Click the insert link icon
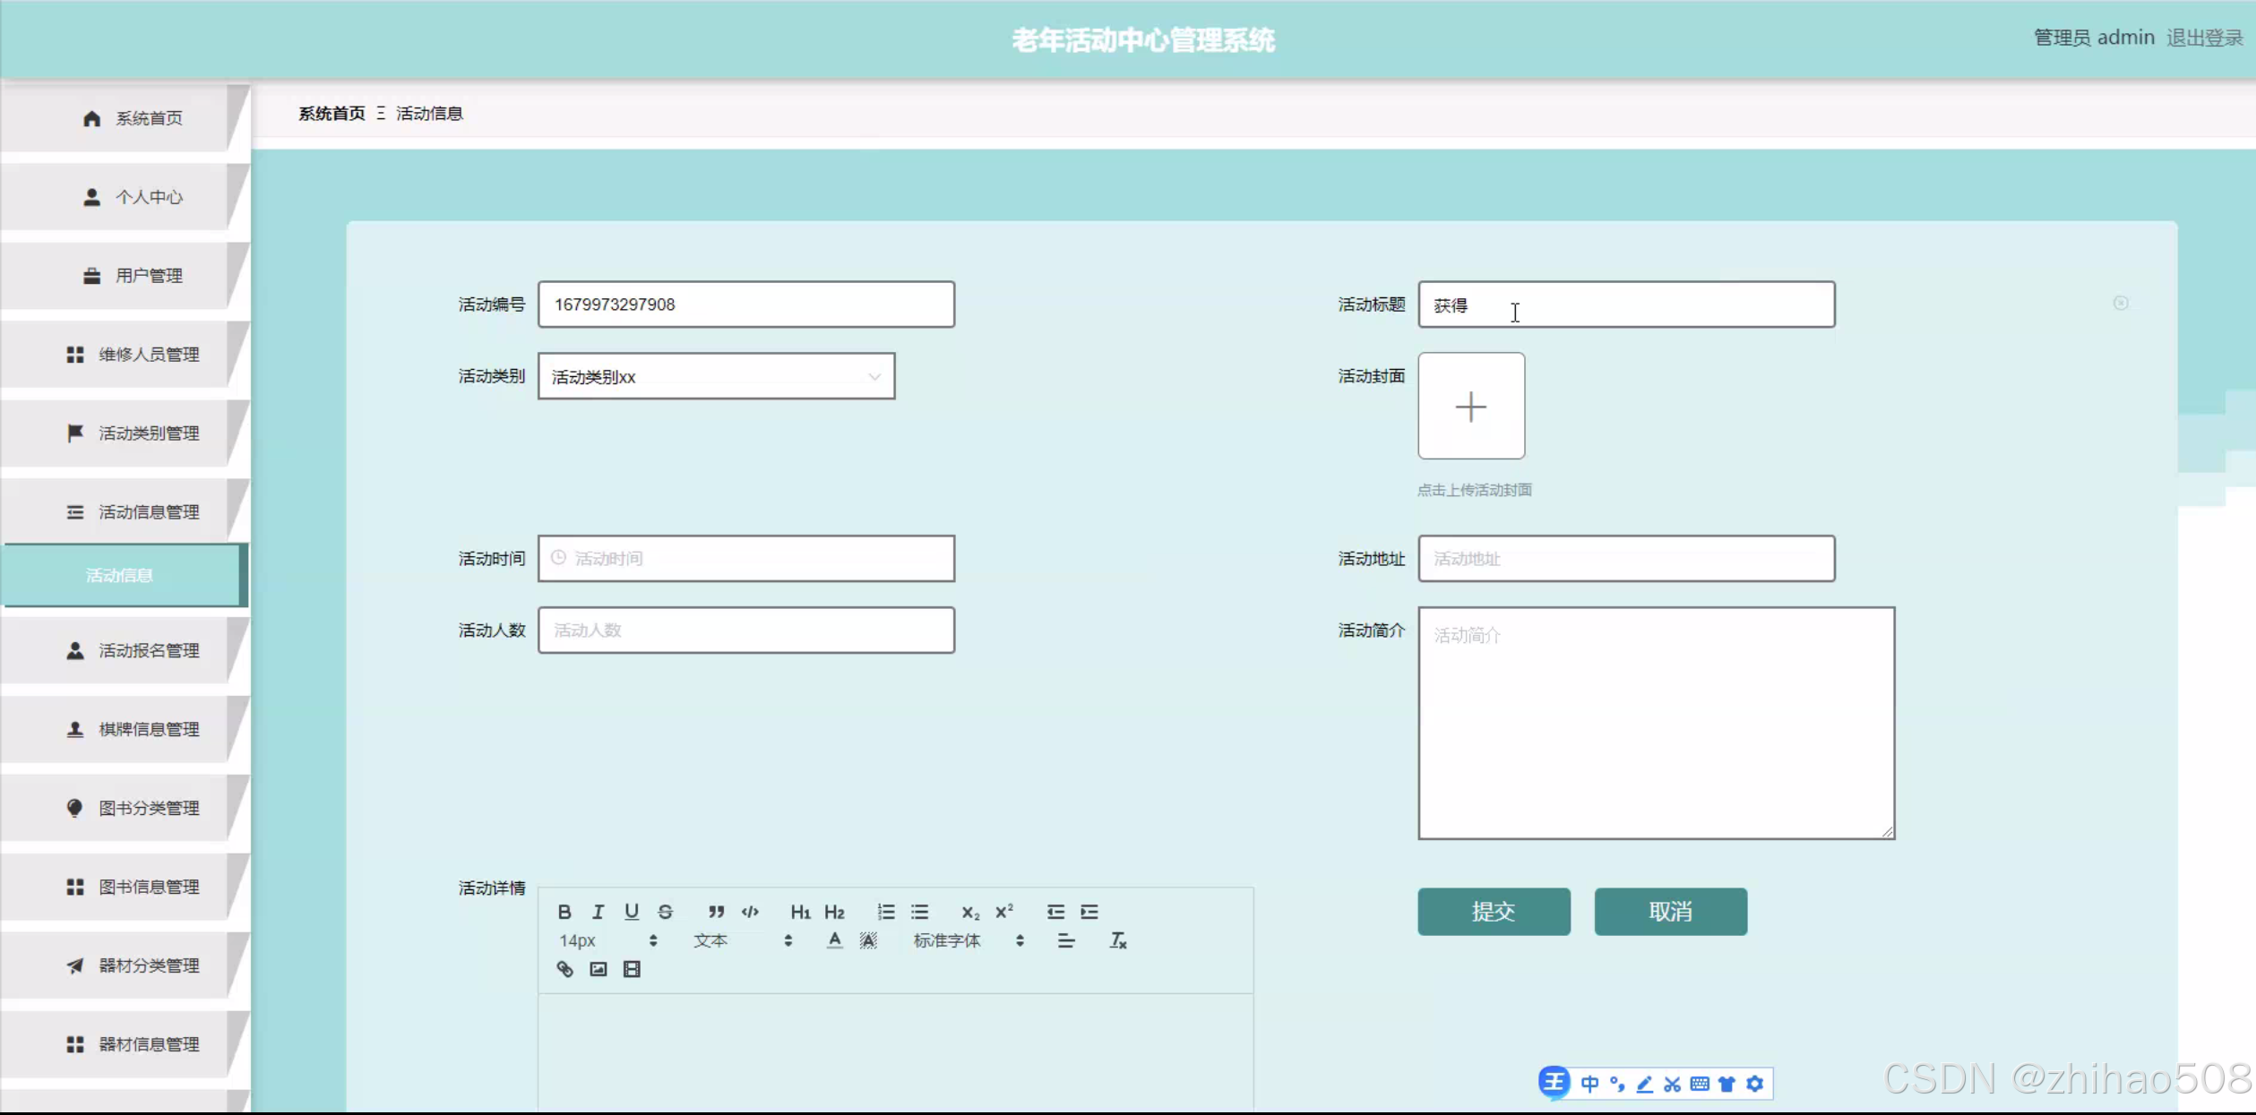The width and height of the screenshot is (2256, 1115). coord(564,969)
